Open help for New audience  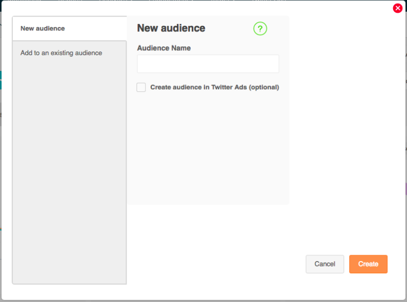point(260,29)
